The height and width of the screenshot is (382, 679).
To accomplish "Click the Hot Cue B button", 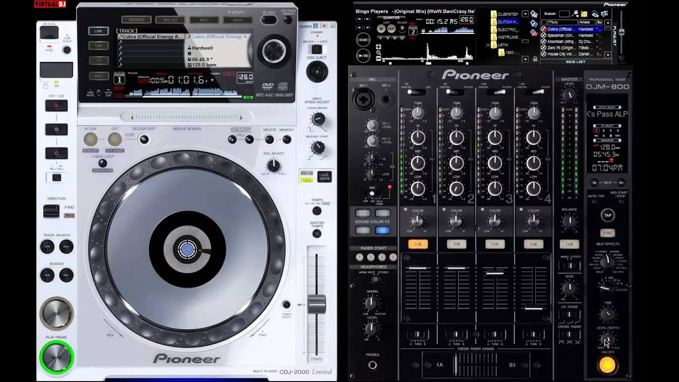I will pyautogui.click(x=56, y=129).
